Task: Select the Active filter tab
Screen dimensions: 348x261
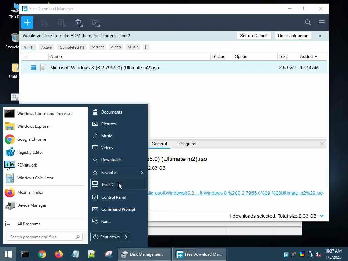Action: click(x=46, y=47)
